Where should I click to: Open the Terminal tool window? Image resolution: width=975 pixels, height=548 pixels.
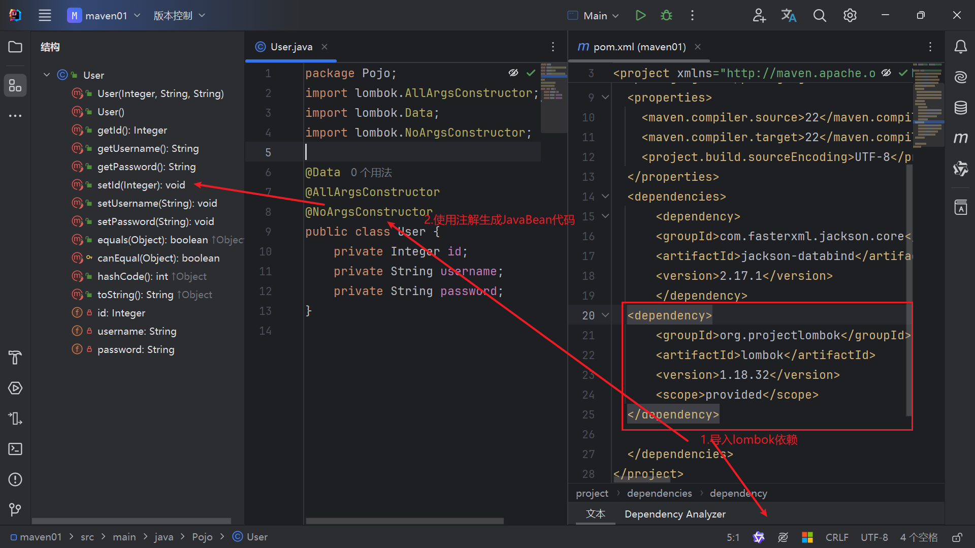point(15,449)
